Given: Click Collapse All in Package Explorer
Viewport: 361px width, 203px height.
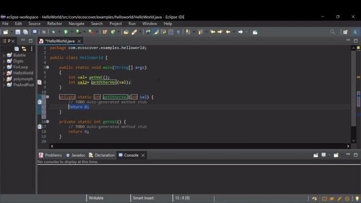Looking at the screenshot, I should (16, 49).
